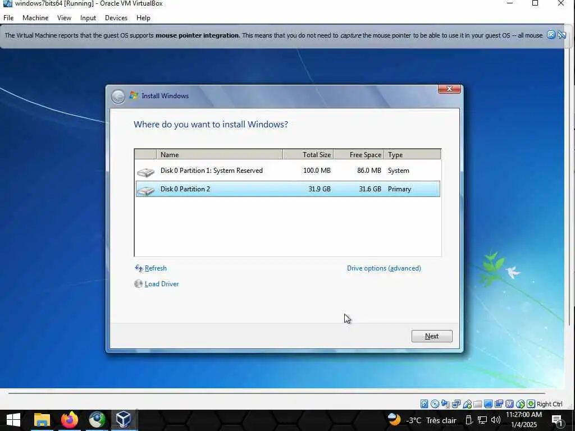
Task: Open the File menu
Action: pos(8,17)
